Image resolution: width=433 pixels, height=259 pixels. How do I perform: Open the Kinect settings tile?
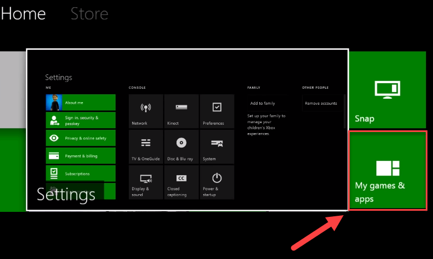click(x=182, y=111)
